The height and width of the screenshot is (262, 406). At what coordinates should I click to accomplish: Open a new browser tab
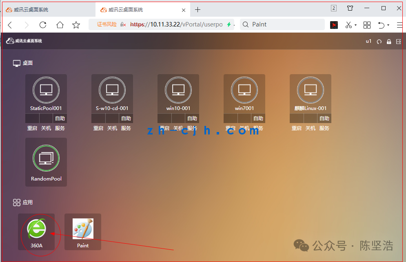tap(197, 10)
